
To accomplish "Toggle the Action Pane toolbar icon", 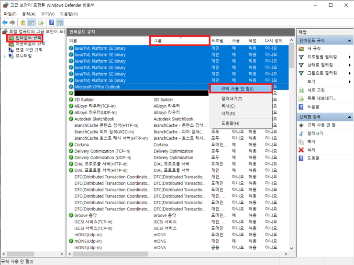I will [60, 22].
